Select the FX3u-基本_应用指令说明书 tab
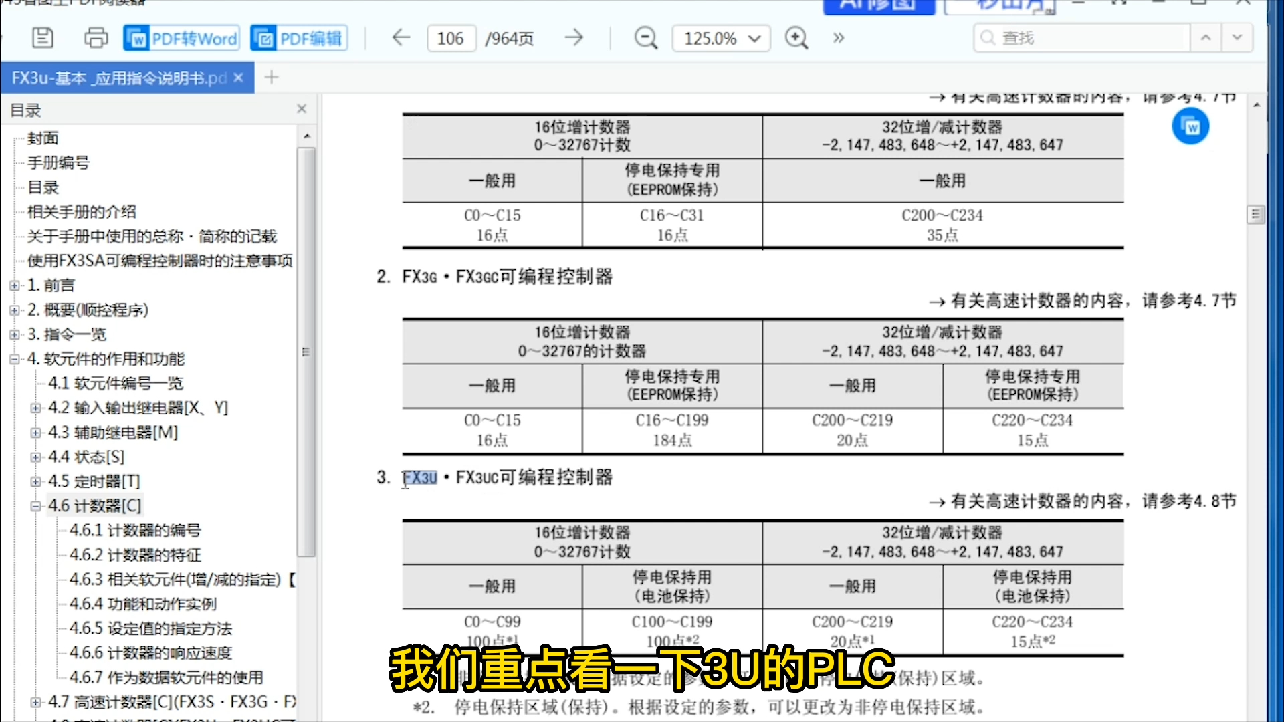The width and height of the screenshot is (1284, 722). [x=119, y=78]
